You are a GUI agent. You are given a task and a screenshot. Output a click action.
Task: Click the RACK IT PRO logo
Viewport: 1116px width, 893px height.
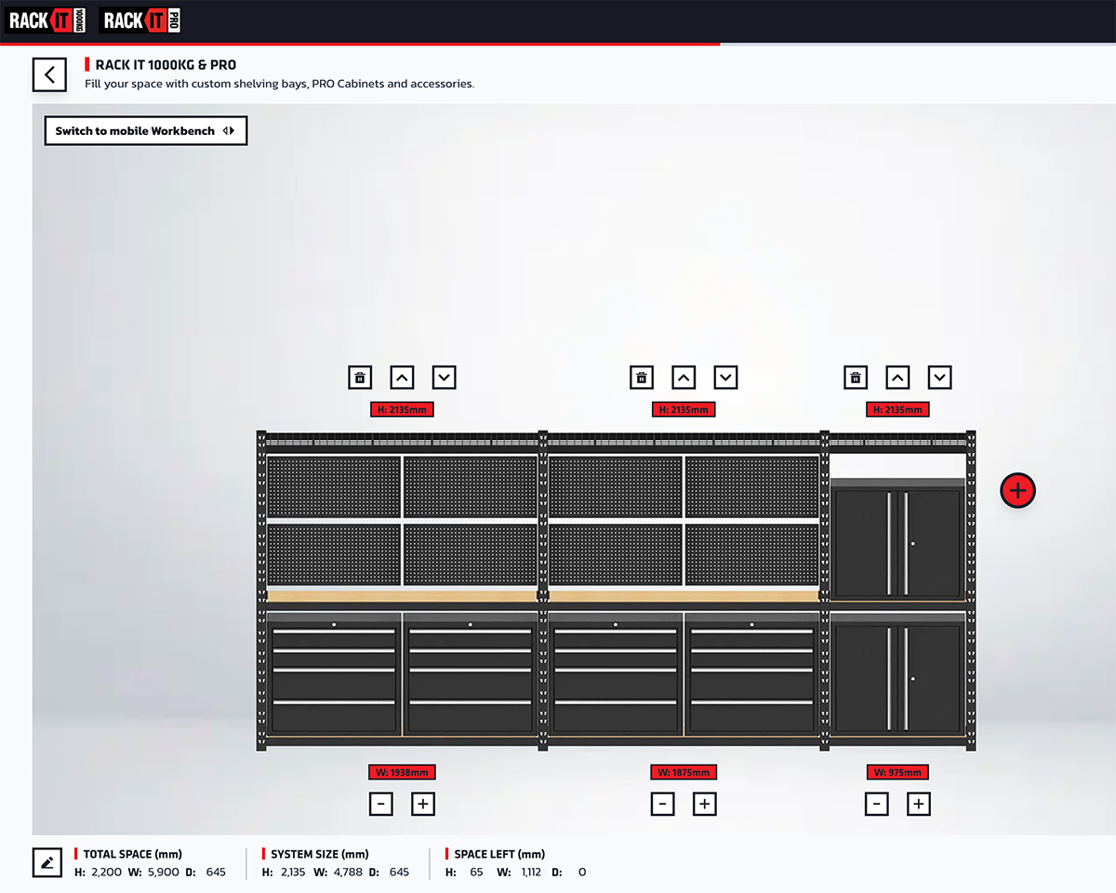click(140, 20)
